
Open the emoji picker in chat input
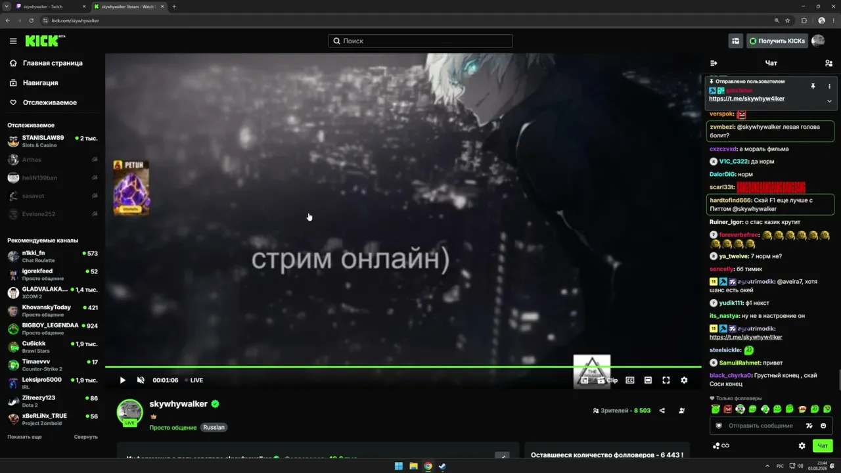pos(823,426)
